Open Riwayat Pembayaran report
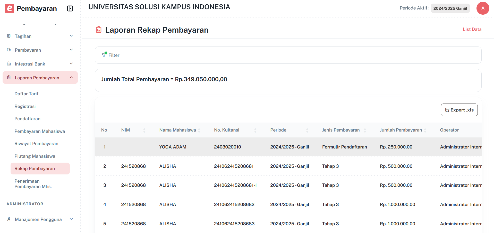494x233 pixels. (36, 144)
